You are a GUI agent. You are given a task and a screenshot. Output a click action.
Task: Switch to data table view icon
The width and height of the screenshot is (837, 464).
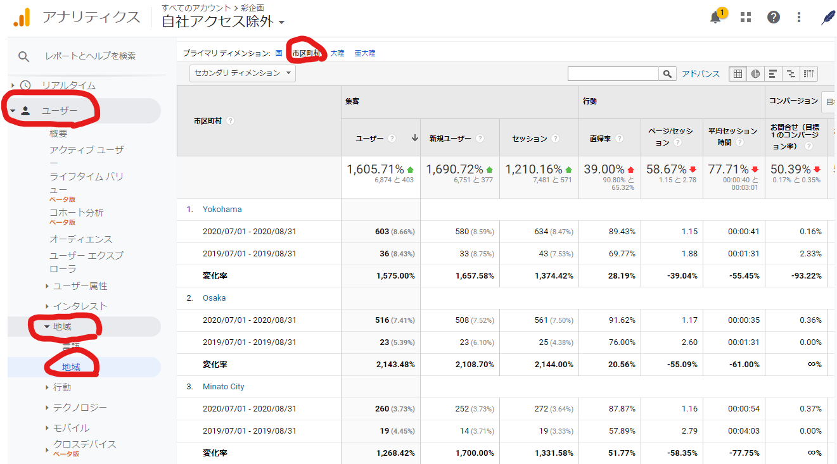point(738,74)
